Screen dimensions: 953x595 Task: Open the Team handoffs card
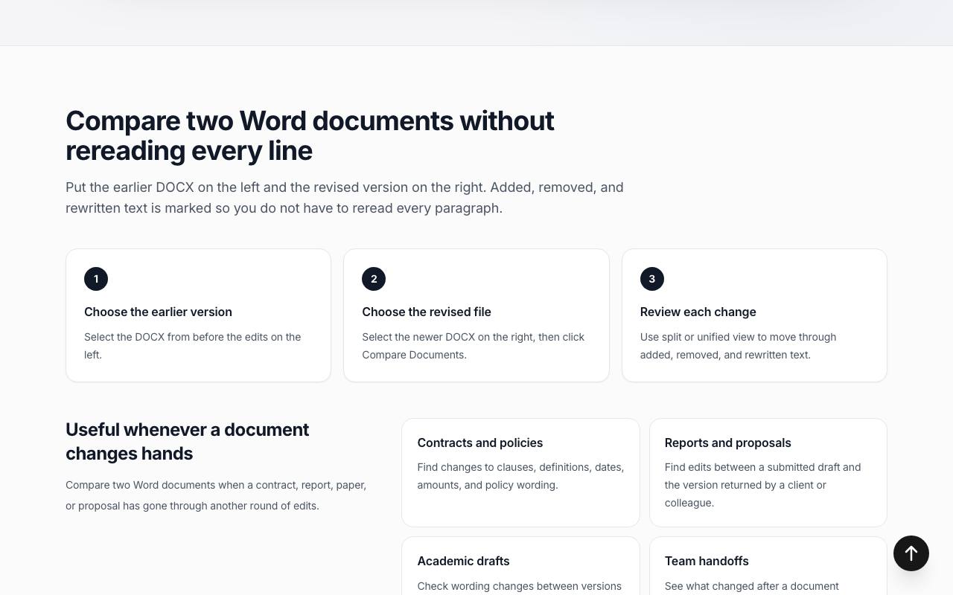(768, 566)
